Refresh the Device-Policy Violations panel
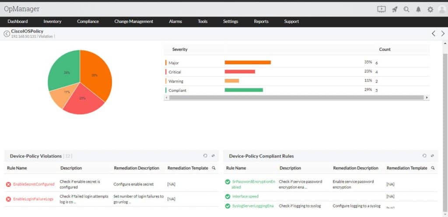 [205, 156]
